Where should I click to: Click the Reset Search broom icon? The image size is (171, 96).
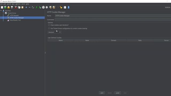click(x=61, y=7)
